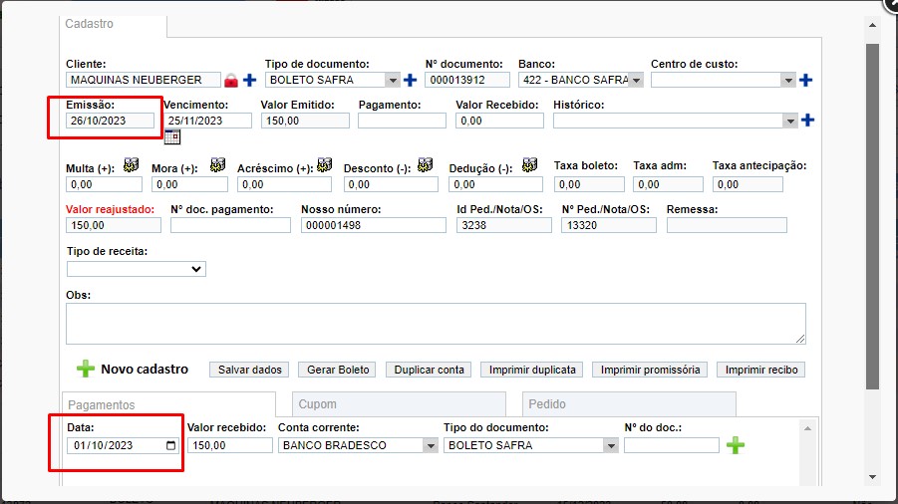
Task: Click the Cliente input field
Action: click(x=144, y=80)
